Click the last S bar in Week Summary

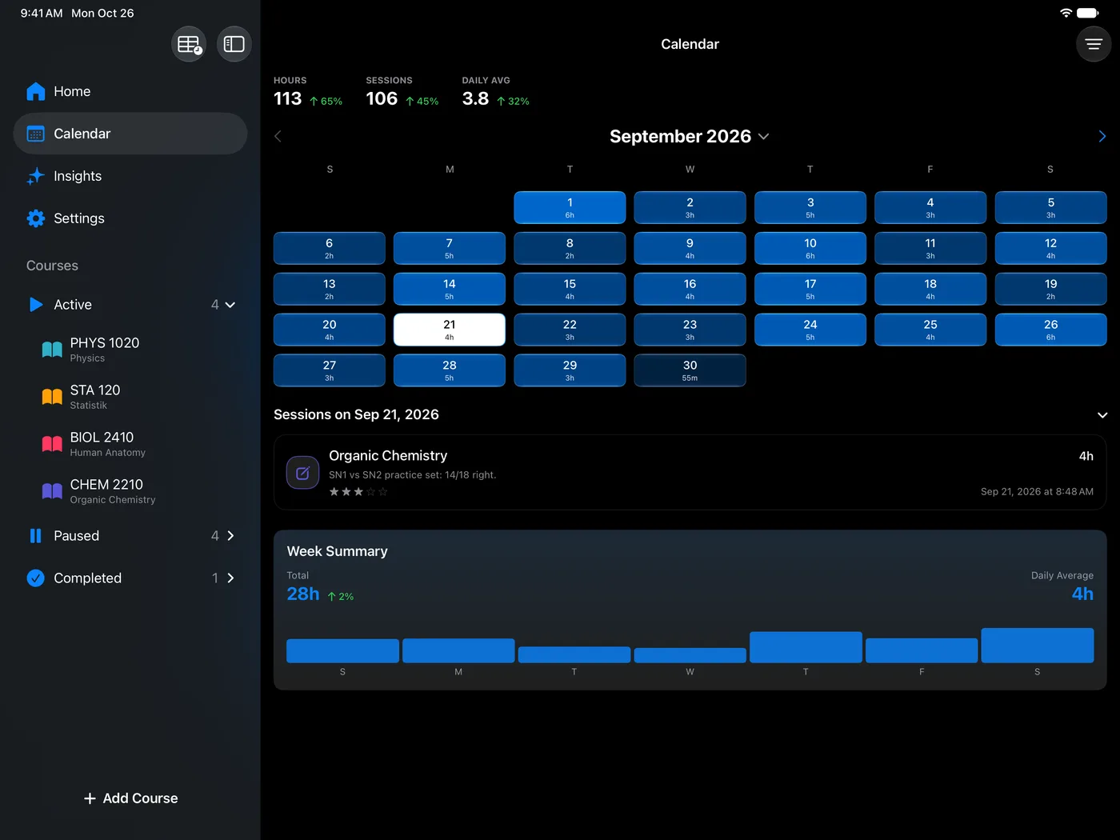[x=1038, y=646]
